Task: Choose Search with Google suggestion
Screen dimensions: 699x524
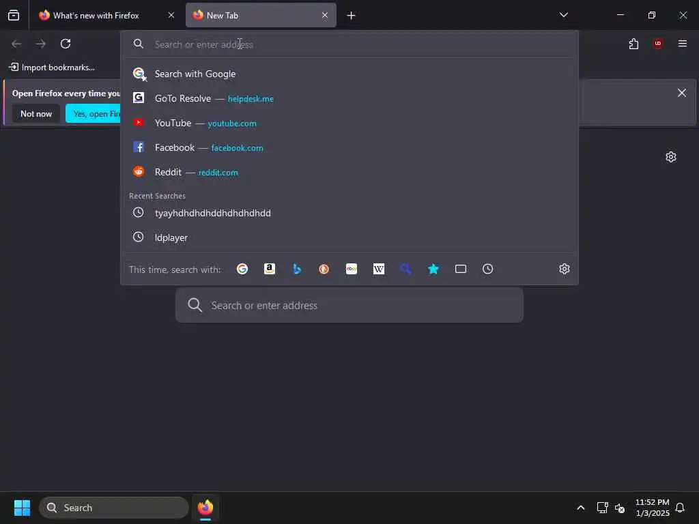Action: 349,74
